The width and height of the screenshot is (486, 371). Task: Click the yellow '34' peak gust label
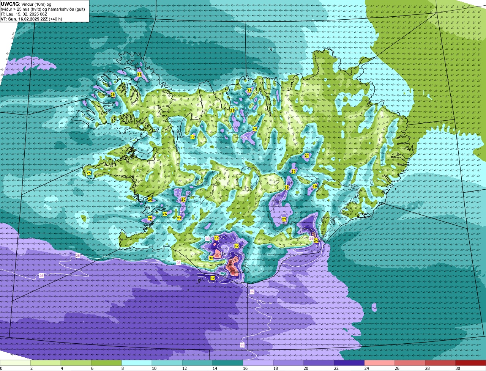316,240
